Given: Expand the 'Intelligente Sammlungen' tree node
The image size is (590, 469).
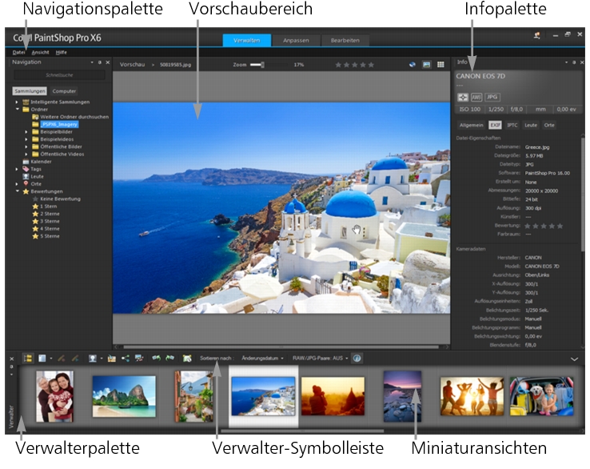Looking at the screenshot, I should 17,102.
